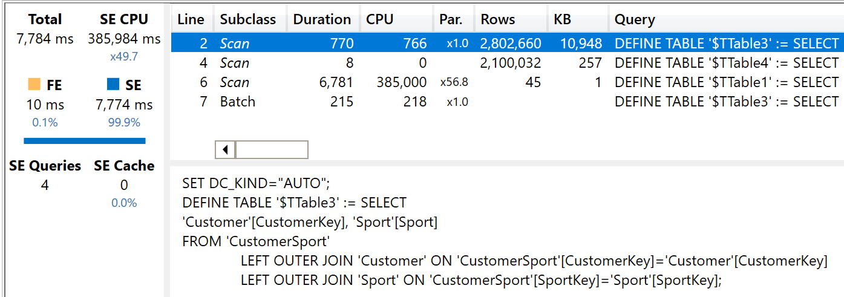Click the blue FE/SE timing bar
The width and height of the screenshot is (844, 297).
pos(85,141)
